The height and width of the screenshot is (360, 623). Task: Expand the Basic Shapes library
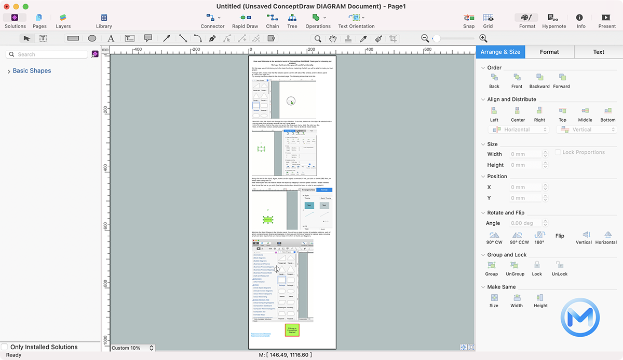[x=9, y=71]
